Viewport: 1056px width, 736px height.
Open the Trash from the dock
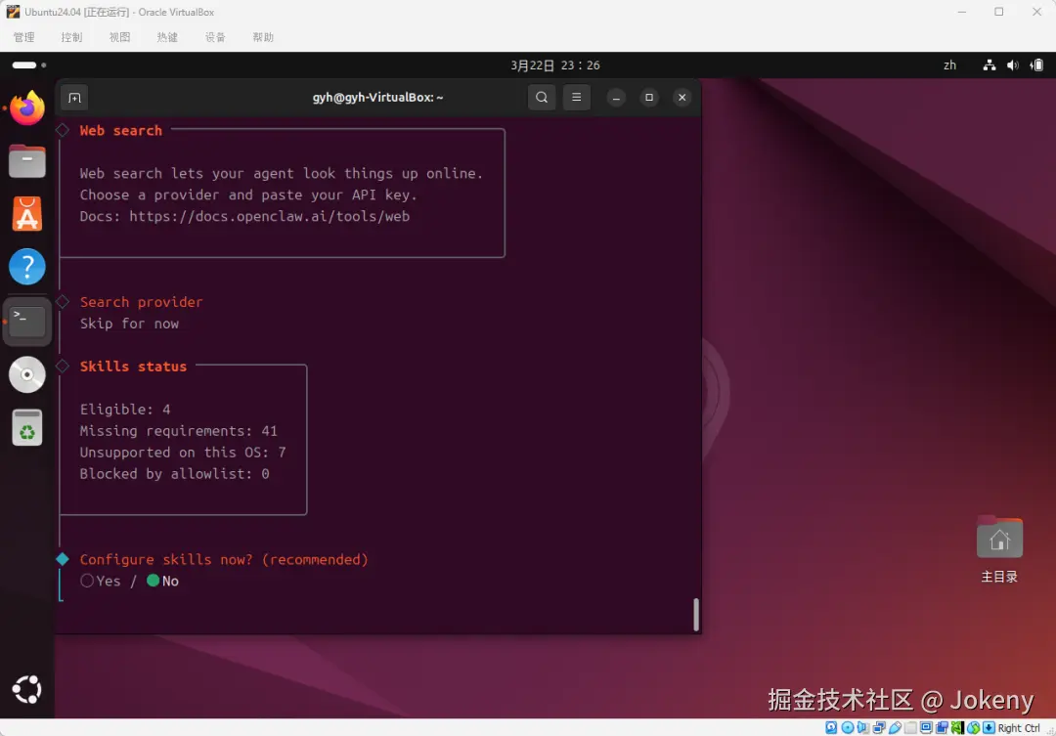(x=27, y=427)
